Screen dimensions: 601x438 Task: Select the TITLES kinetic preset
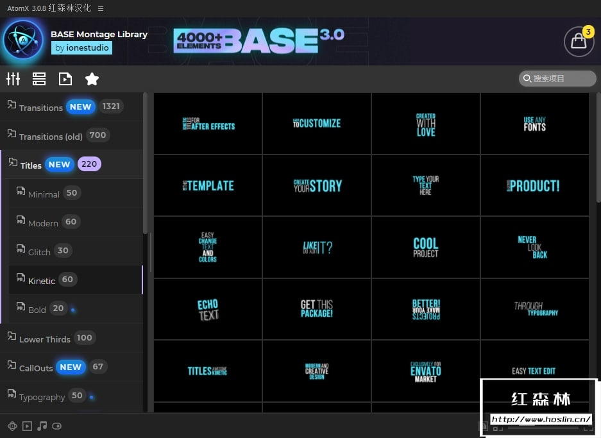click(208, 371)
